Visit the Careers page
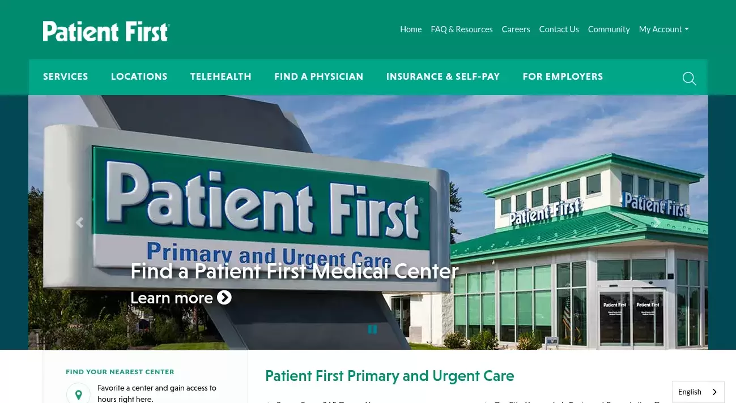The height and width of the screenshot is (403, 736). pos(516,29)
